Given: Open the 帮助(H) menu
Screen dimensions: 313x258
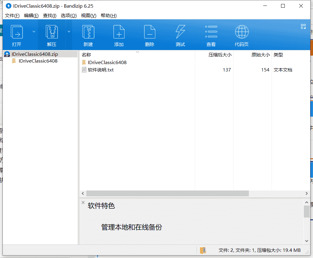Looking at the screenshot, I should 109,16.
